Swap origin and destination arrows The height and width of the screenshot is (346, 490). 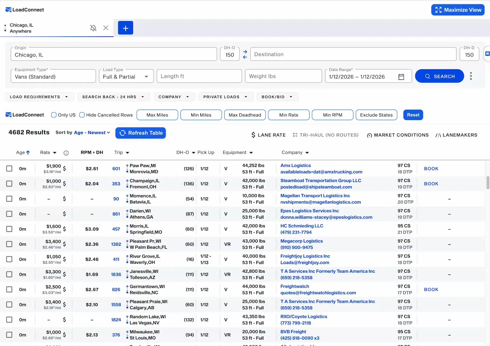[x=245, y=54]
